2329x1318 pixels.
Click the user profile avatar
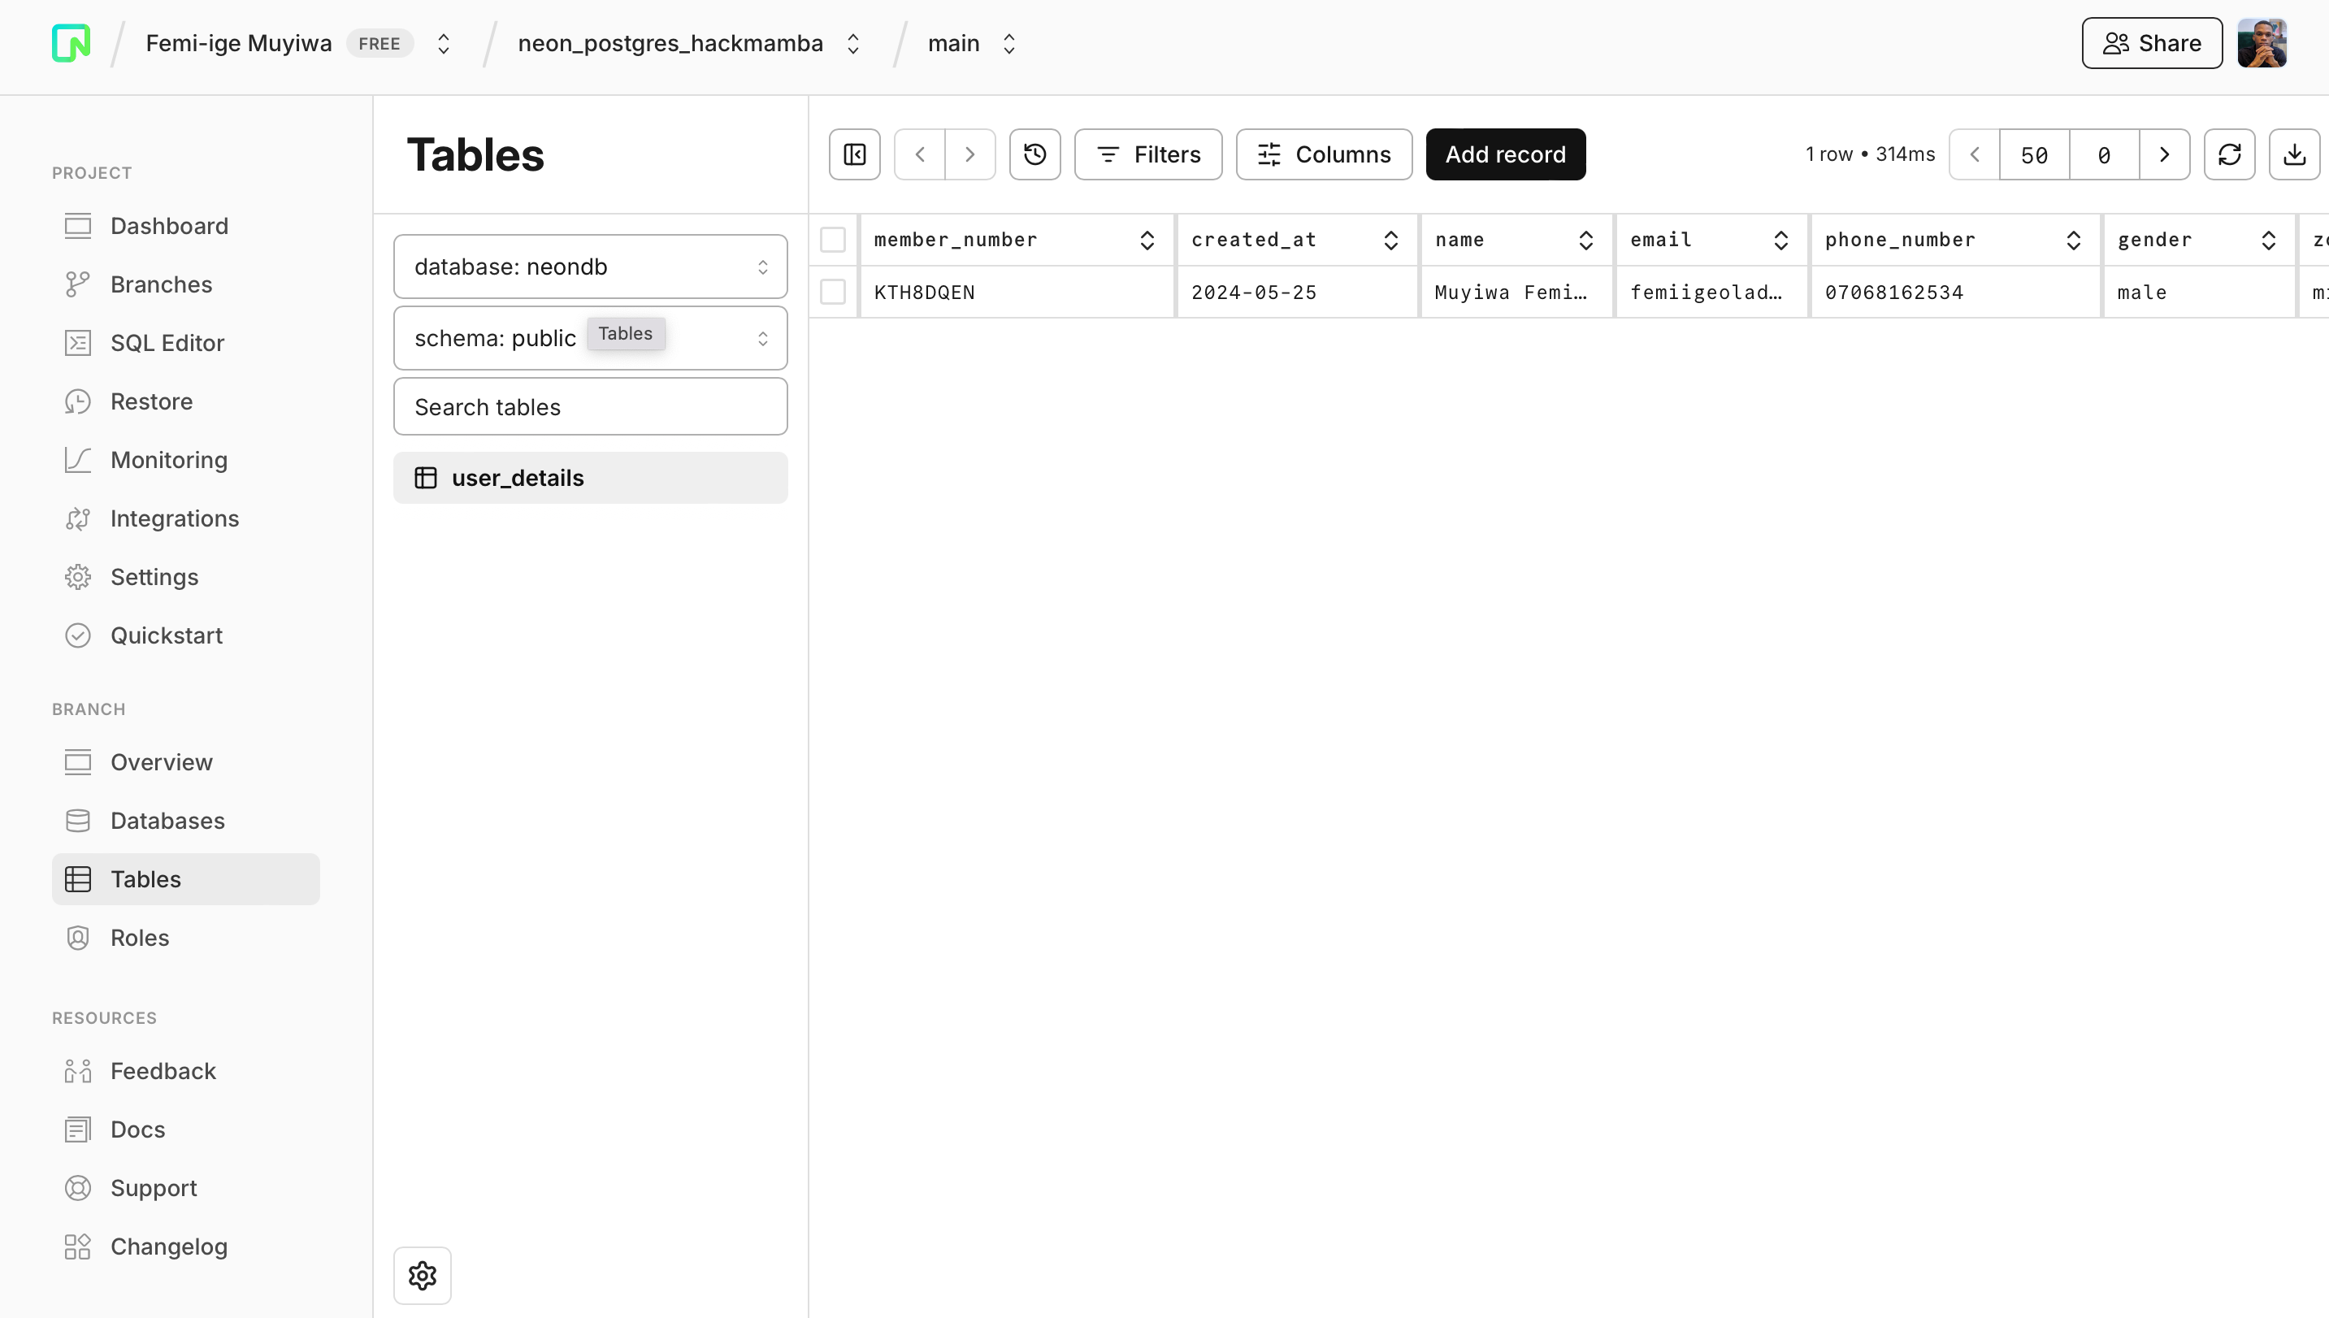coord(2261,43)
